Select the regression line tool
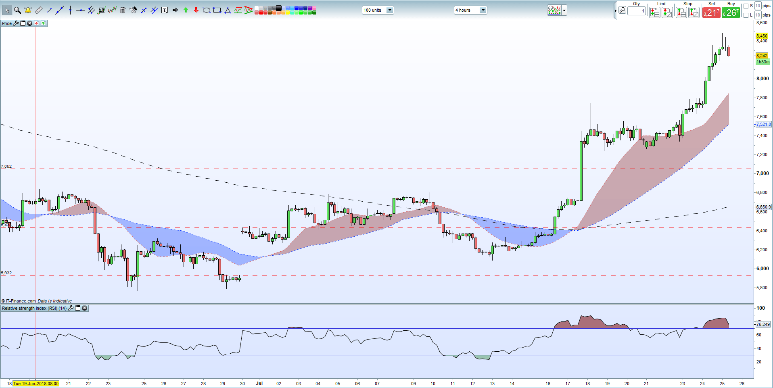This screenshot has height=388, width=773. coord(112,10)
